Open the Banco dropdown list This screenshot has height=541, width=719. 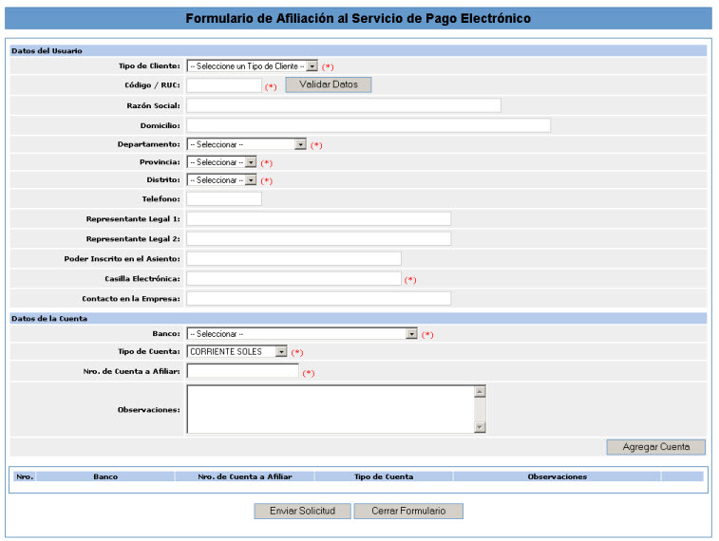302,334
